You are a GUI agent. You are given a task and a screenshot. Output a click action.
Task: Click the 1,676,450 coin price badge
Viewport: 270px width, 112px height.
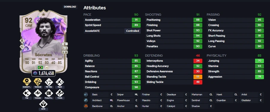click(x=43, y=73)
